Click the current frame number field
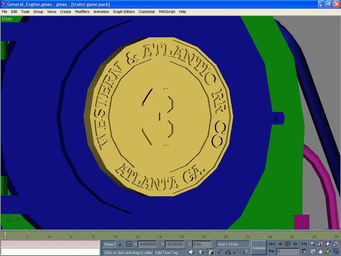The height and width of the screenshot is (256, 341). pyautogui.click(x=288, y=252)
